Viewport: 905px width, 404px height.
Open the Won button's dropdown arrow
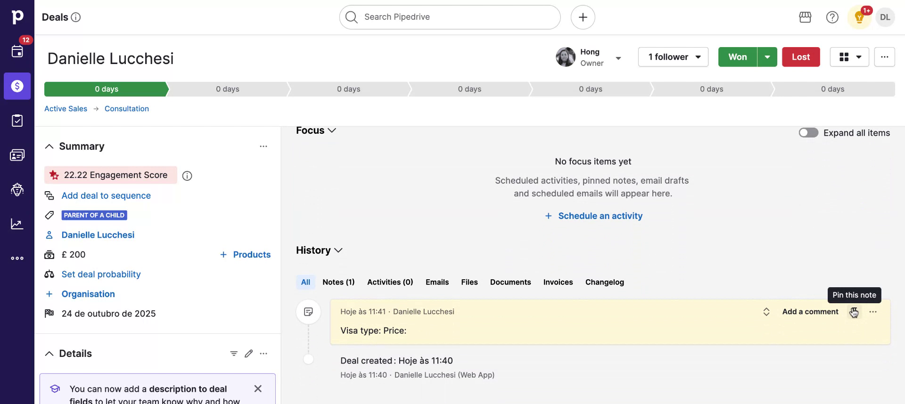pos(767,57)
